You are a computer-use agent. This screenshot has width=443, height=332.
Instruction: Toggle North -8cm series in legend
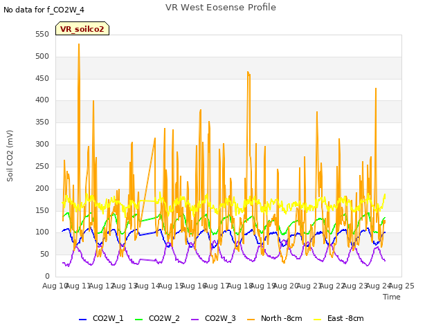coord(275,318)
